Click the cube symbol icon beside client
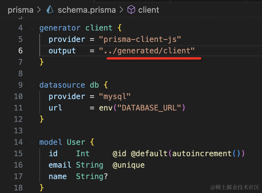Image resolution: width=262 pixels, height=193 pixels. pyautogui.click(x=131, y=10)
